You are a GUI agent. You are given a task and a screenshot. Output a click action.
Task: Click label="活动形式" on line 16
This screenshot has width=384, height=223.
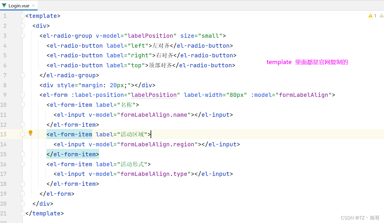pyautogui.click(x=122, y=164)
